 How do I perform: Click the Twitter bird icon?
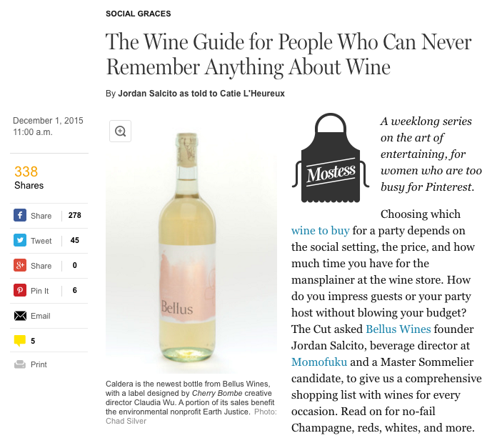pyautogui.click(x=20, y=241)
